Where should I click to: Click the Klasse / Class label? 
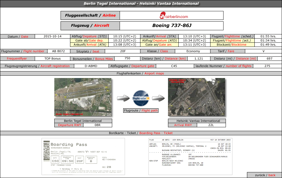point(158,51)
